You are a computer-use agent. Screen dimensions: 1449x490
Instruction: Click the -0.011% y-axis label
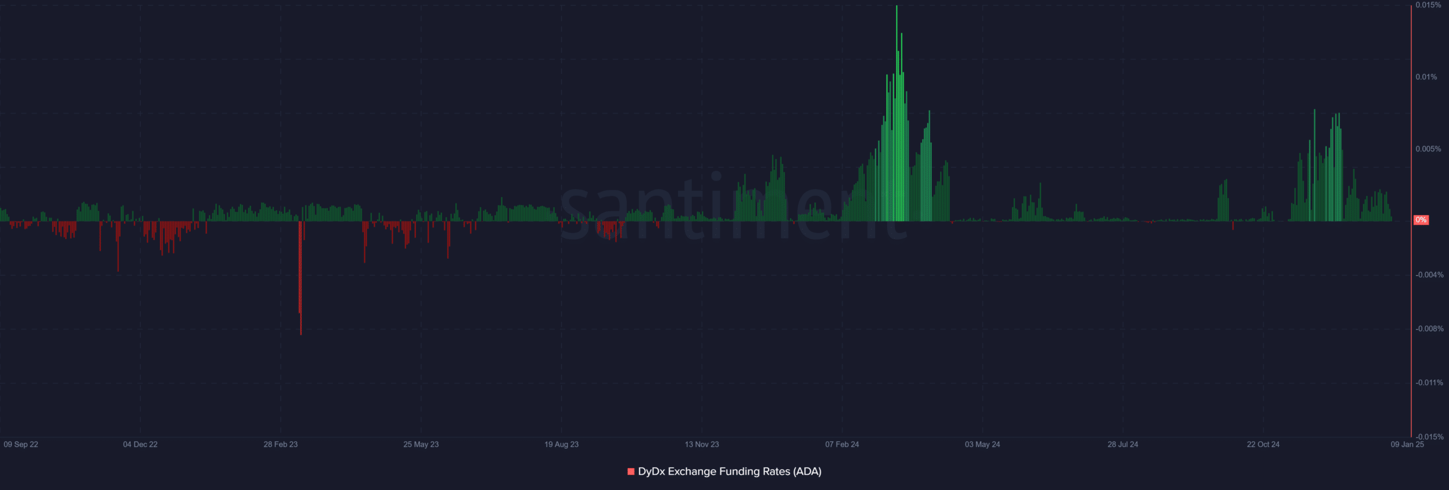(x=1429, y=383)
